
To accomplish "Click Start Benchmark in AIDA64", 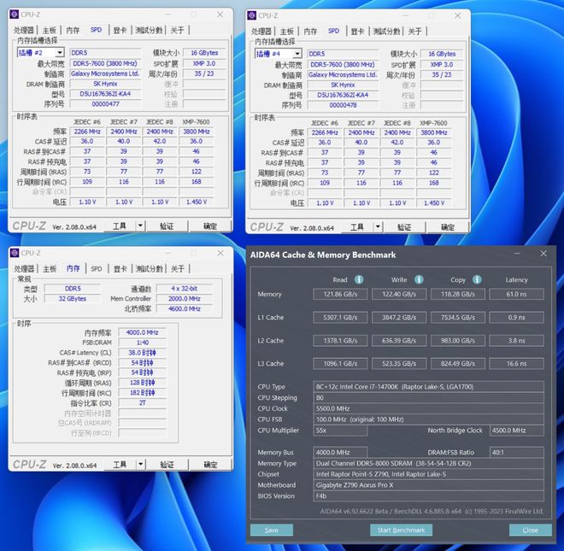I will (x=401, y=530).
